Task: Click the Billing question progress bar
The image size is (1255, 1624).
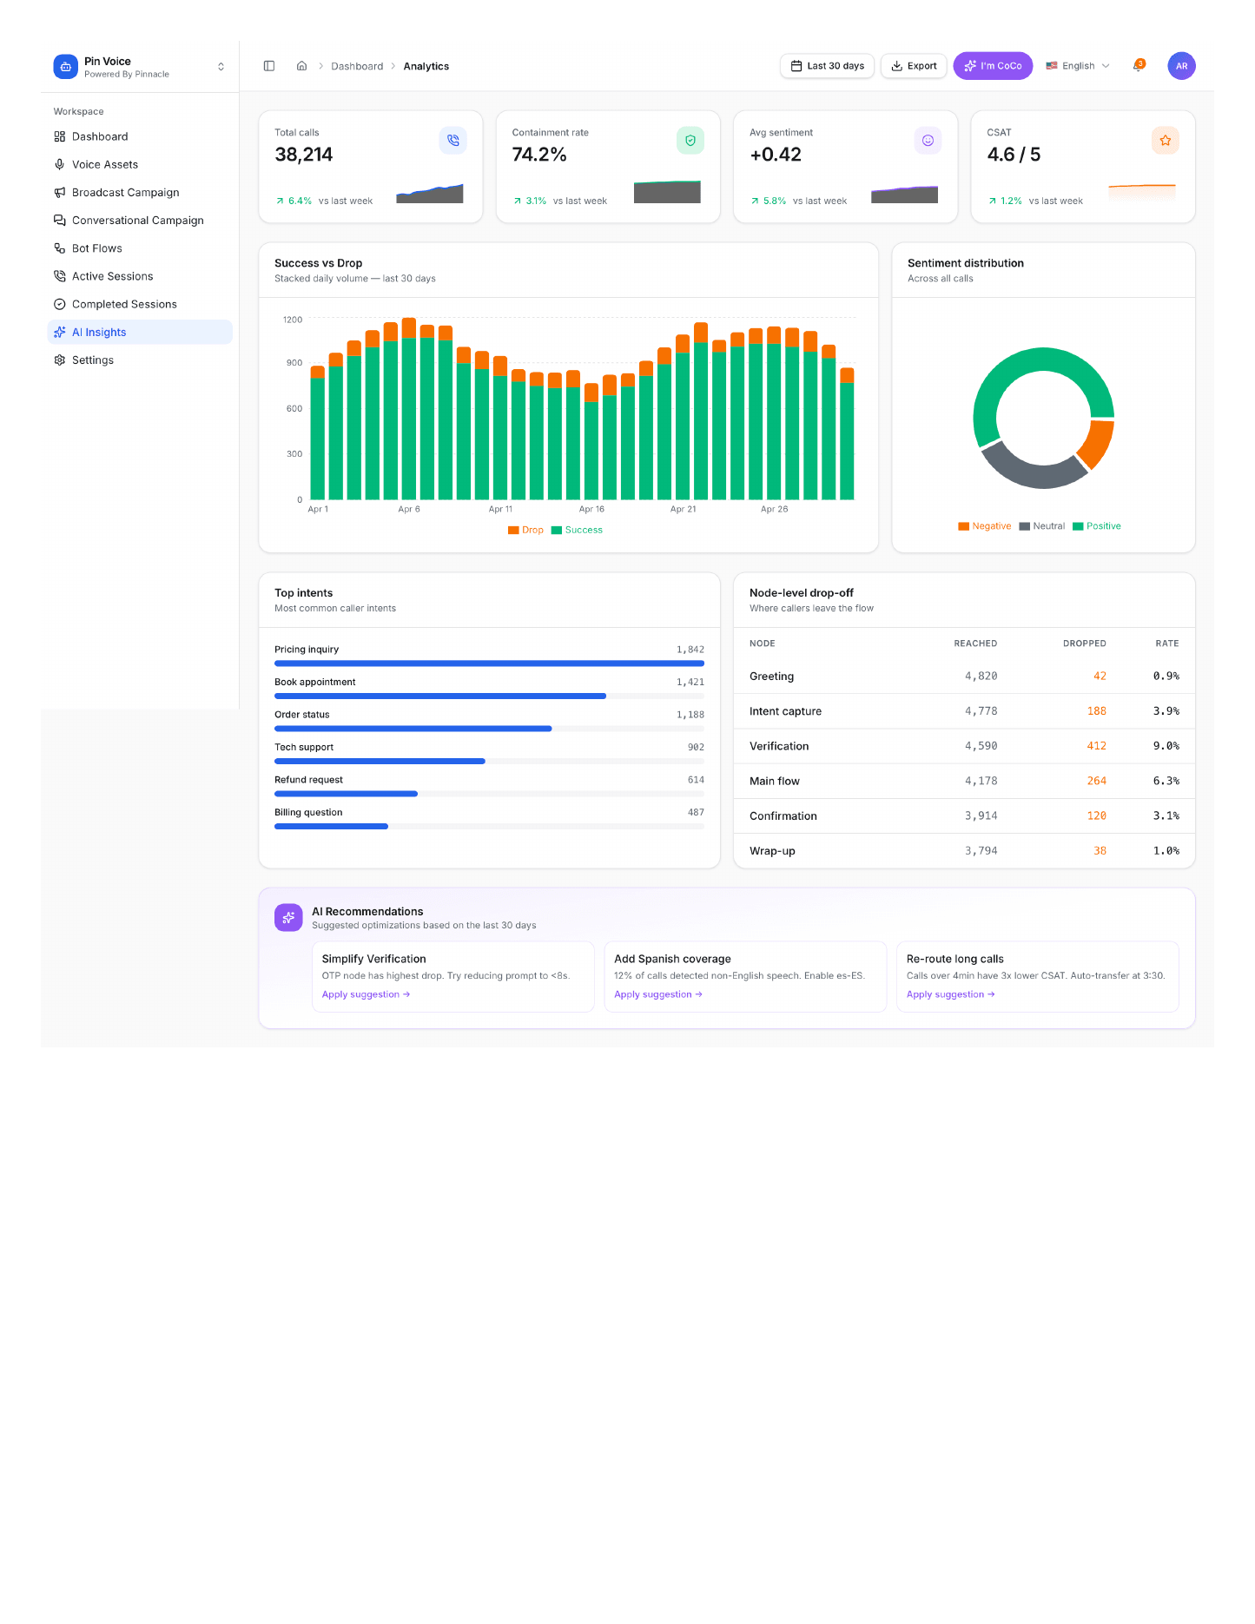Action: [x=489, y=827]
